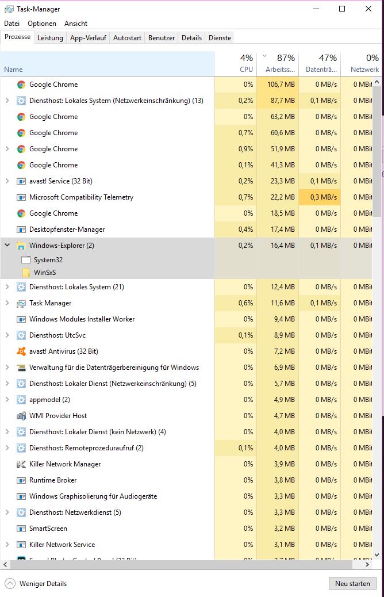Click the WinSxS folder icon

point(26,272)
